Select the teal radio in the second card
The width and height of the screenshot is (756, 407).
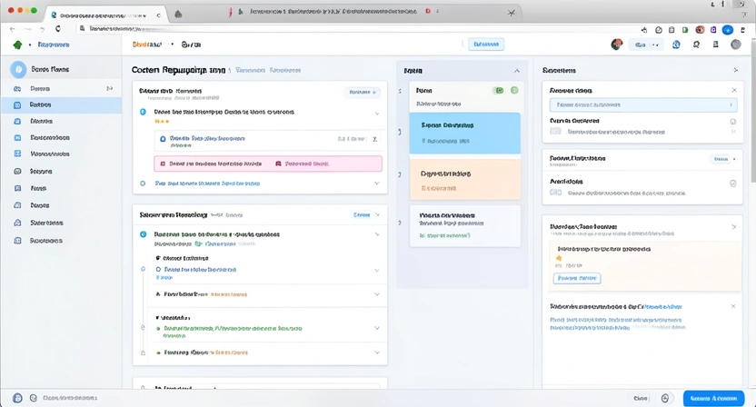[x=144, y=234]
